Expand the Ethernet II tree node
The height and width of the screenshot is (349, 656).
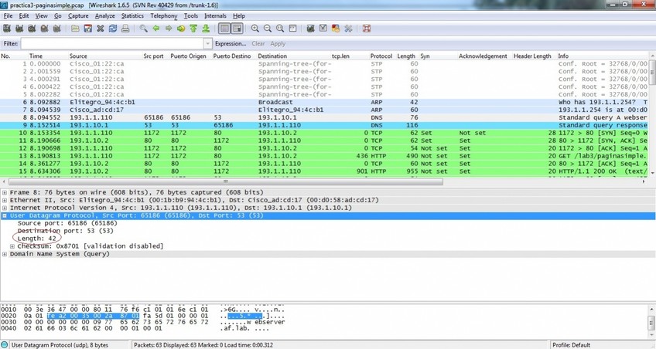[5, 200]
